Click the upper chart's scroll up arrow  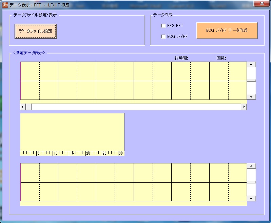pos(251,64)
